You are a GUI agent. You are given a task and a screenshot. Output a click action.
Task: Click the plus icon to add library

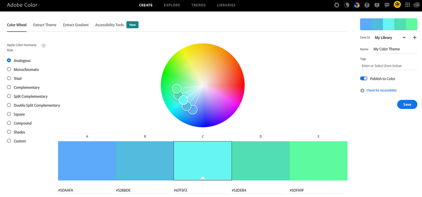[x=415, y=38]
